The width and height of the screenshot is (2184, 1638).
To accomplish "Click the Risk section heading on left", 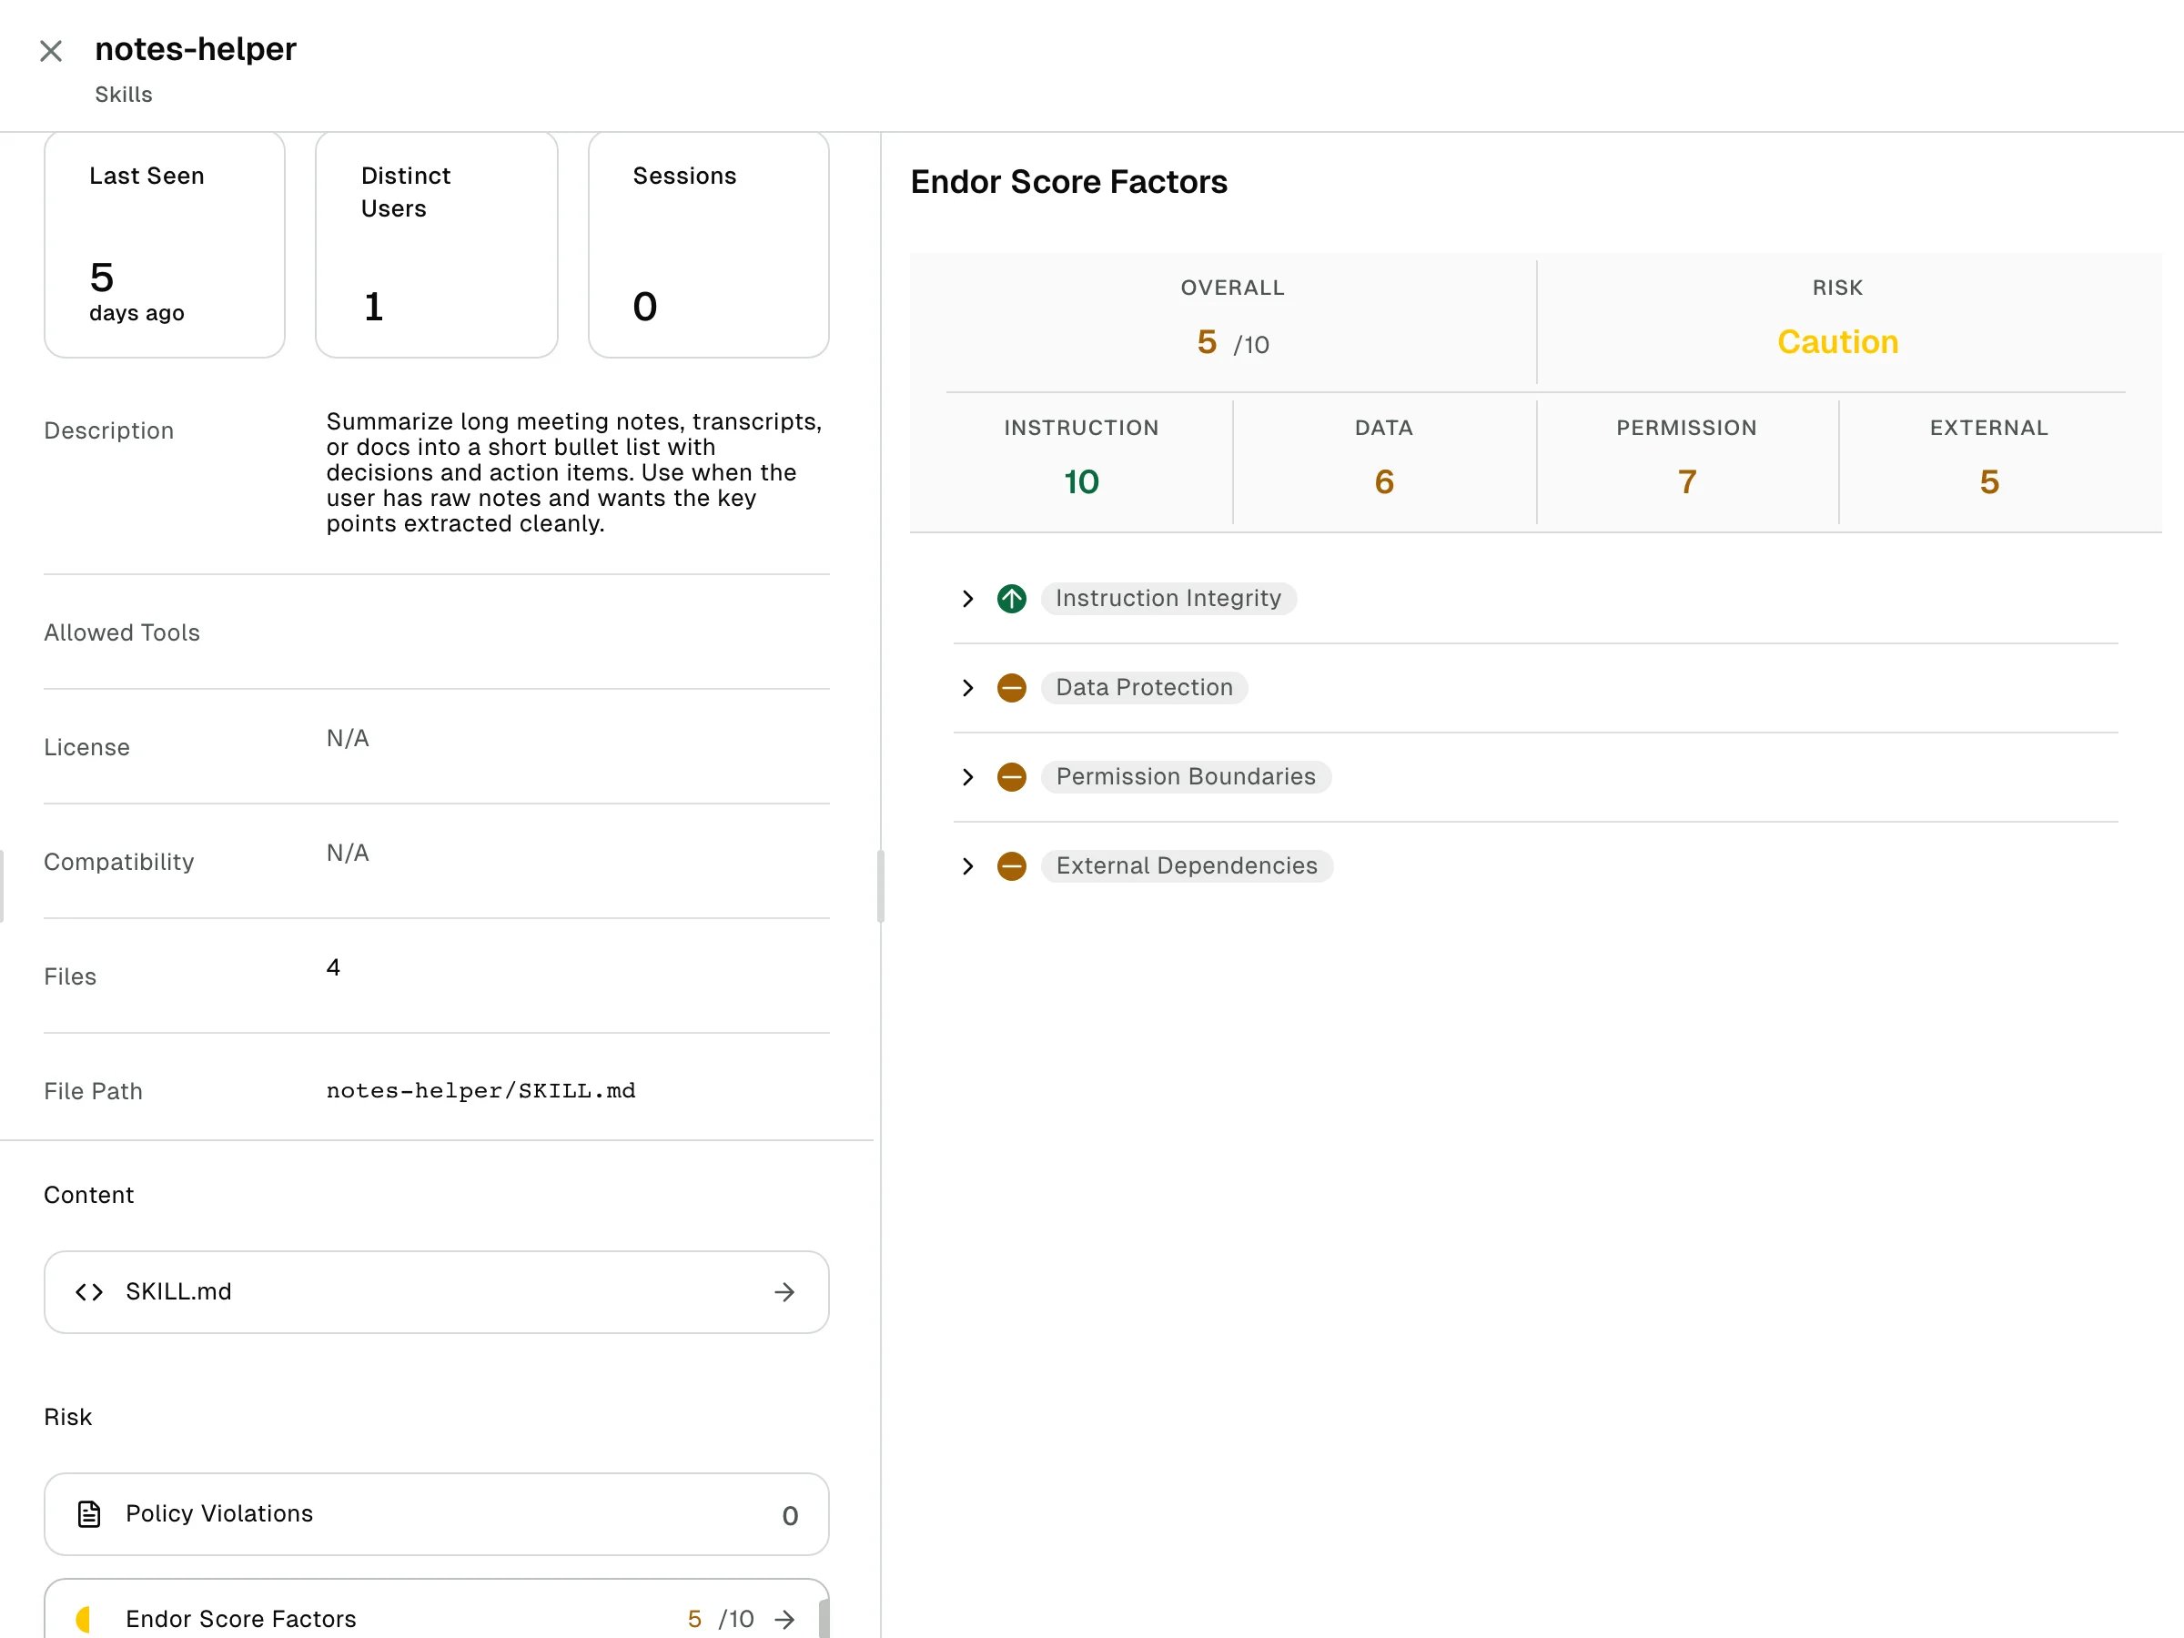I will coord(67,1417).
